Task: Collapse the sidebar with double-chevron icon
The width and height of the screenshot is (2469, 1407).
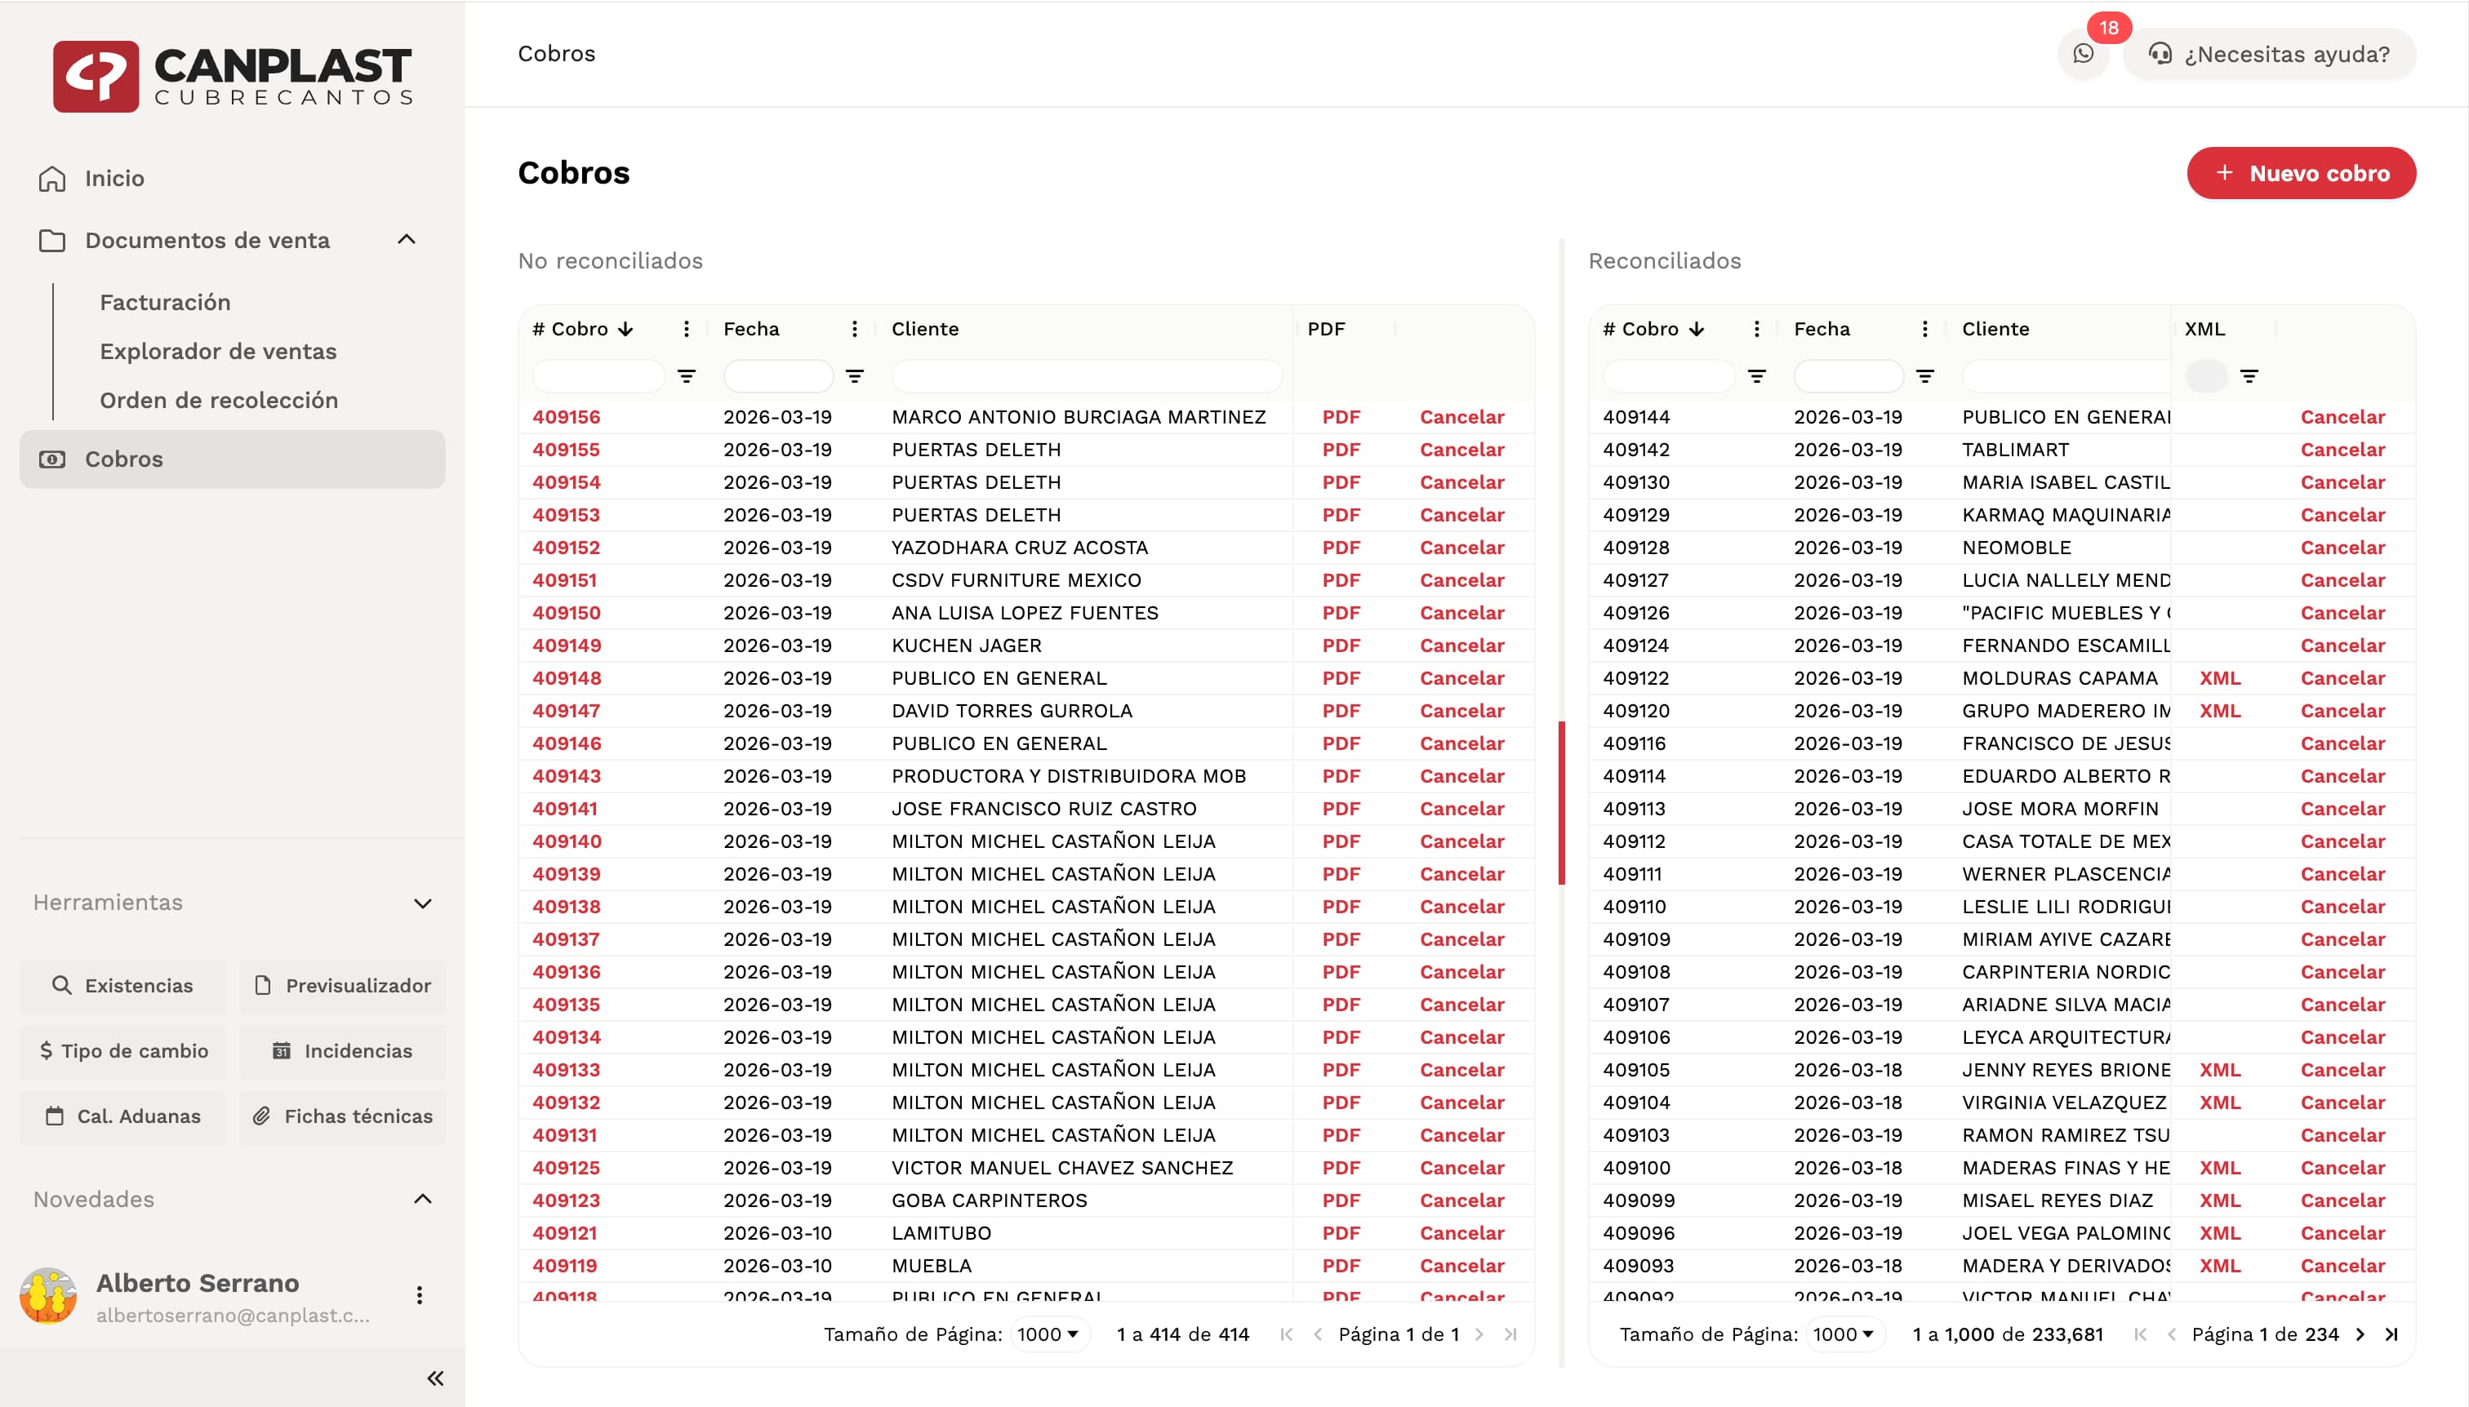Action: (435, 1378)
